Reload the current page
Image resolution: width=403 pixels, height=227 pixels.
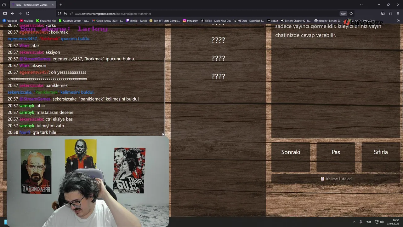click(28, 14)
